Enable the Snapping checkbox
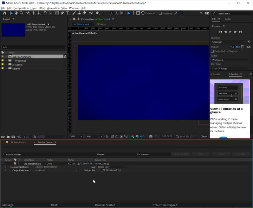 tap(160, 13)
